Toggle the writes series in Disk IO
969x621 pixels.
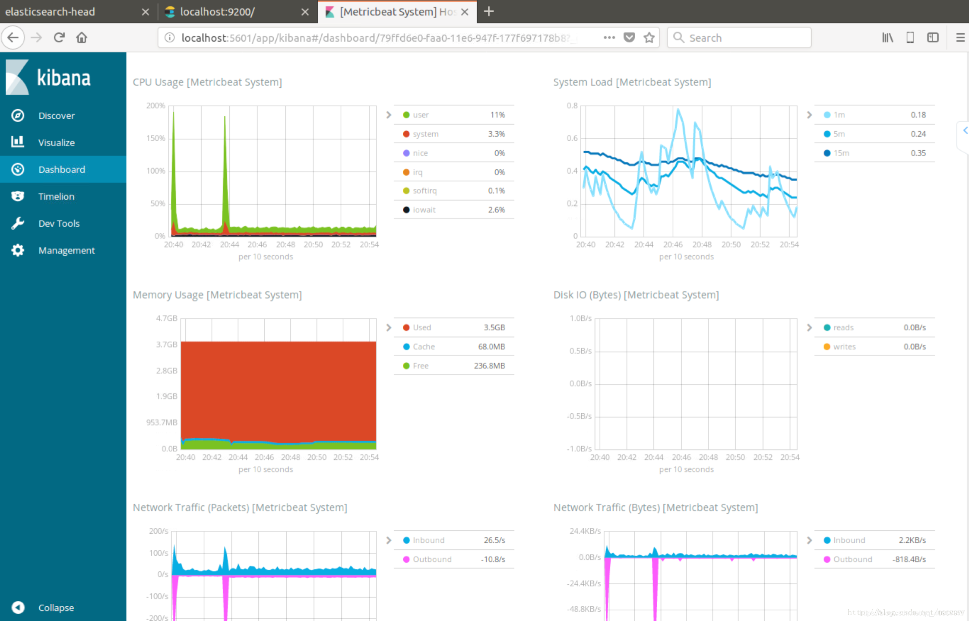click(874, 346)
